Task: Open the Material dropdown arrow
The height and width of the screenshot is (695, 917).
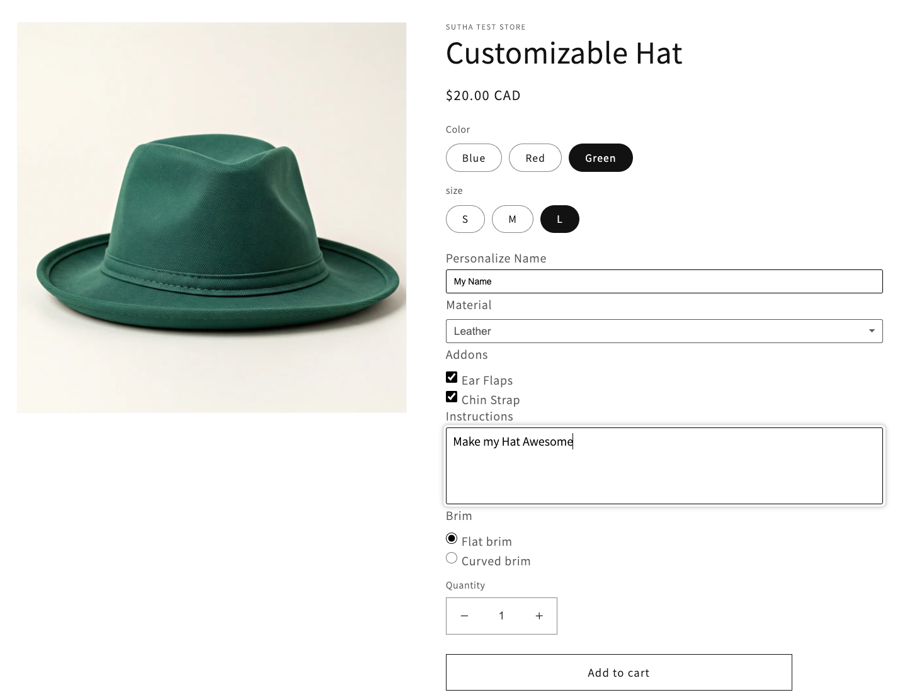Action: pyautogui.click(x=872, y=331)
